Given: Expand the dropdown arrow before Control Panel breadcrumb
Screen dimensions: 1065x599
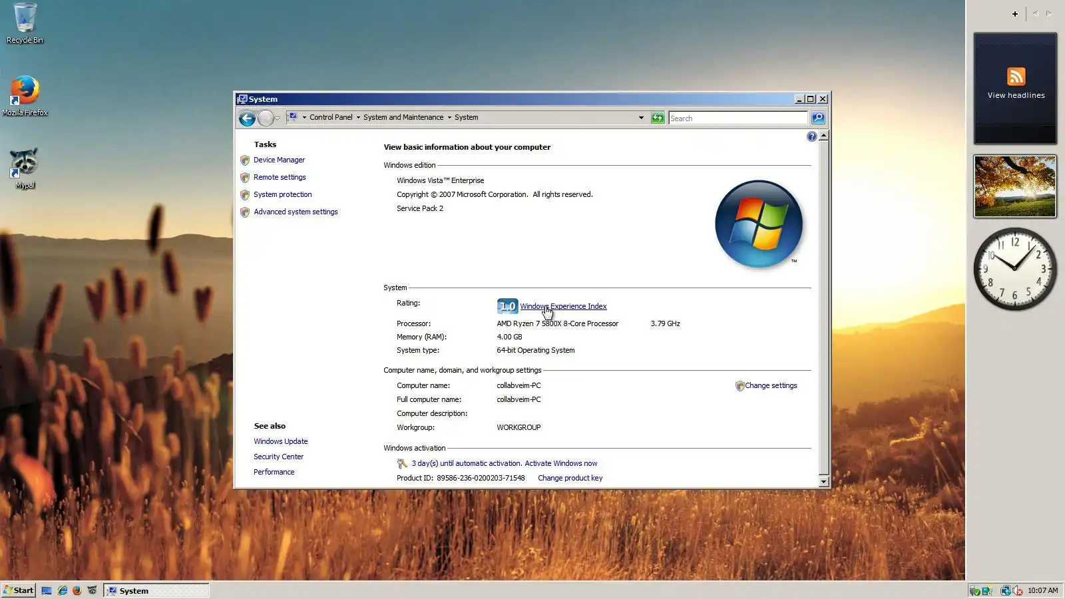Looking at the screenshot, I should [304, 118].
